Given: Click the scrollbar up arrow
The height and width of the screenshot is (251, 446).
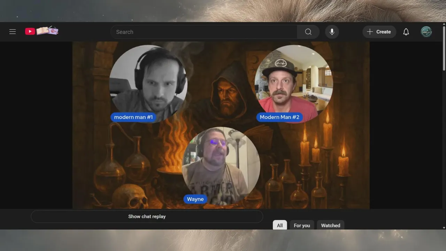Looking at the screenshot, I should pyautogui.click(x=444, y=24).
